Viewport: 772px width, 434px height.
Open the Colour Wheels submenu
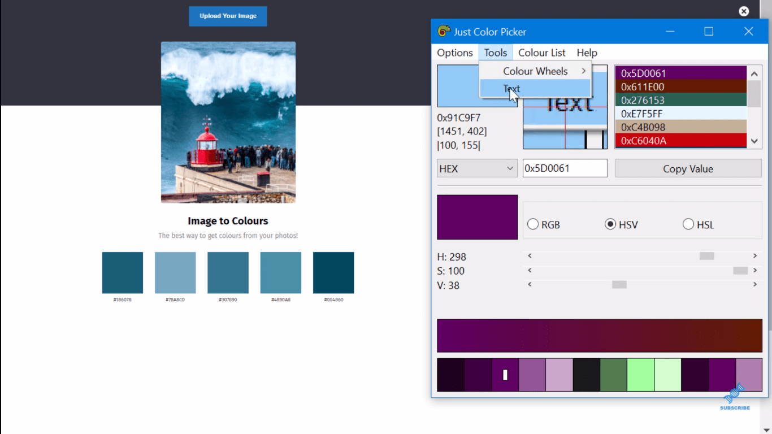535,71
